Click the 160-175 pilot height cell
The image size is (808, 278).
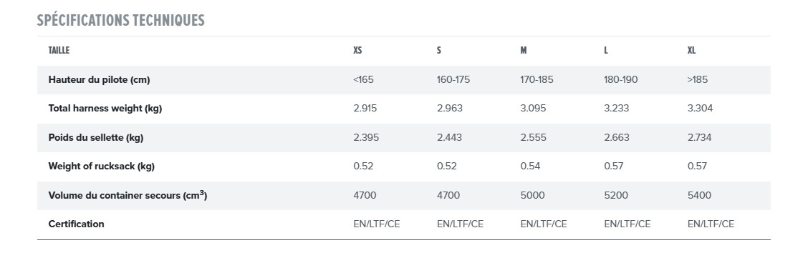click(453, 79)
